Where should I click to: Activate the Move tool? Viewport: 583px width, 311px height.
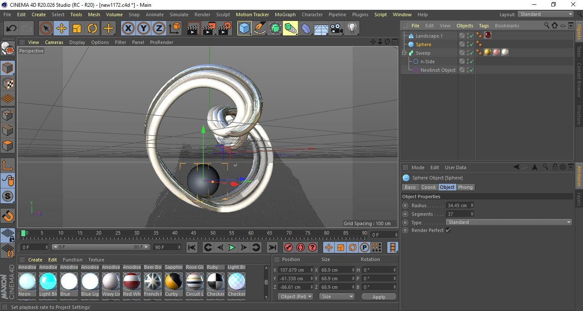click(x=62, y=29)
